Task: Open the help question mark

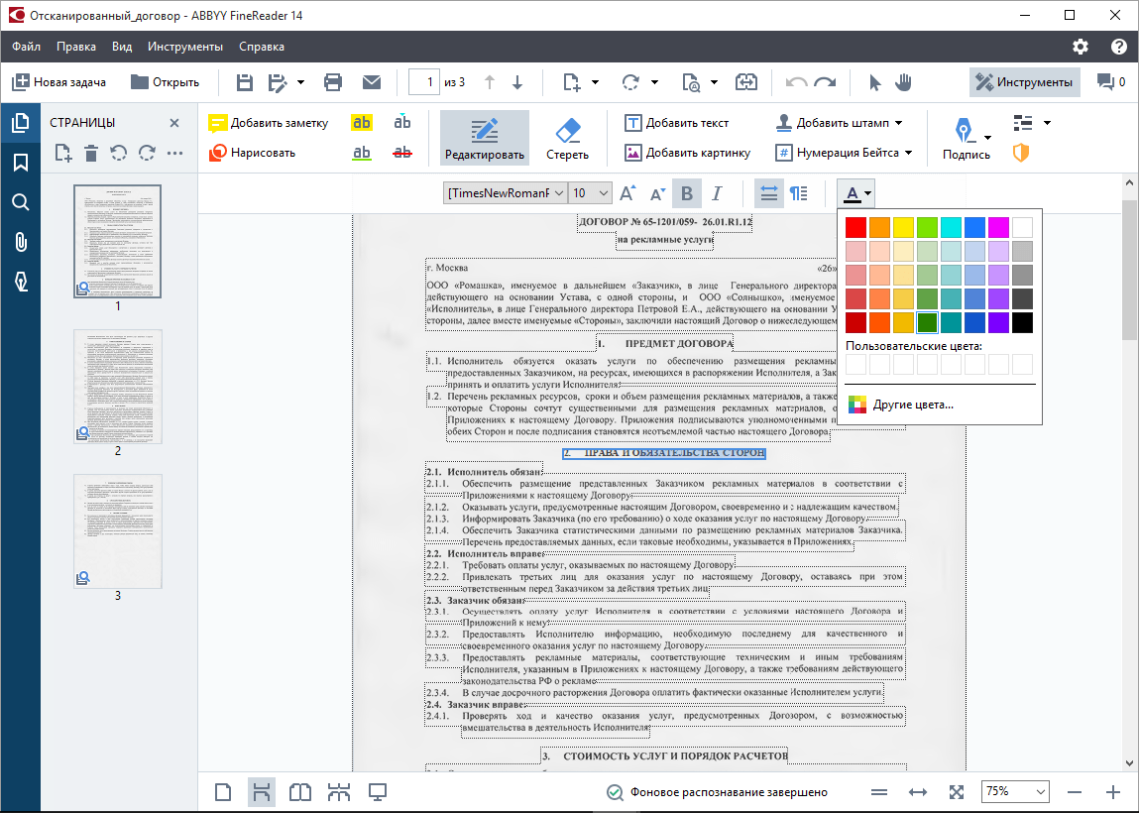Action: [x=1118, y=47]
